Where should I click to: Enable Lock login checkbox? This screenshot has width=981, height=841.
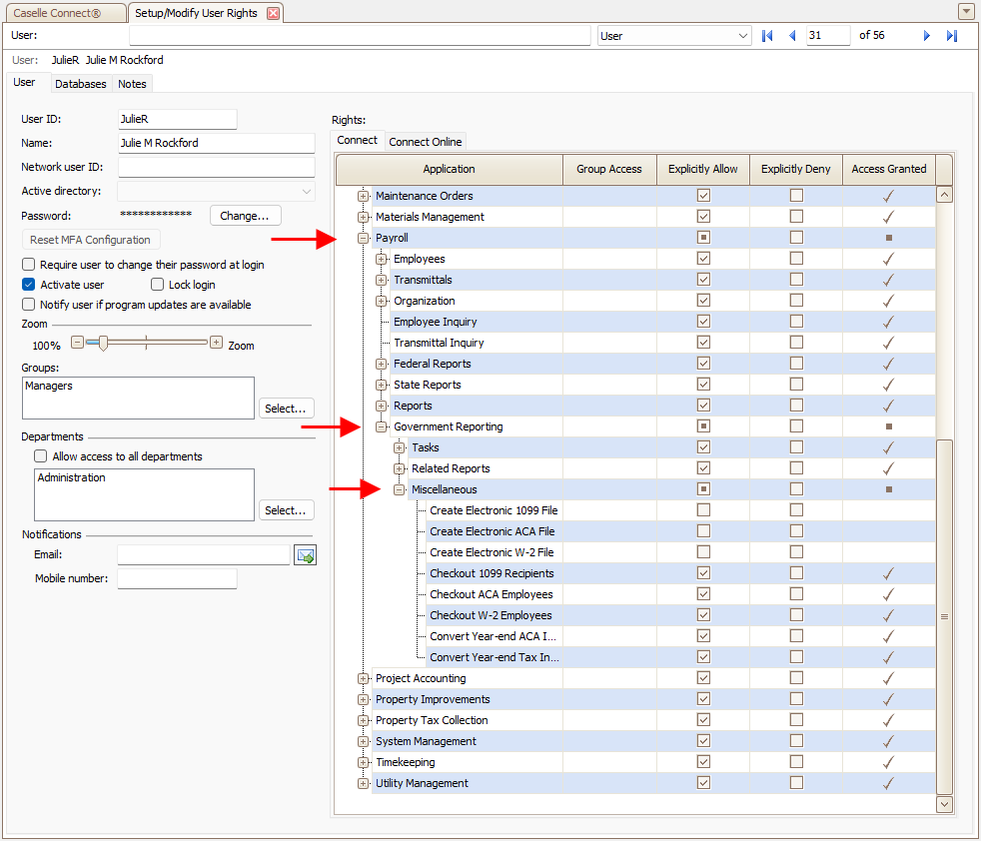tap(158, 285)
